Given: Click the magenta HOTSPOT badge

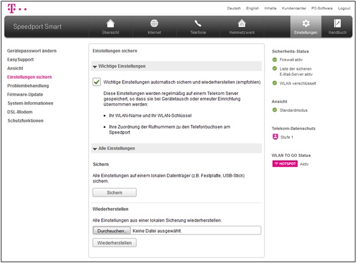Looking at the screenshot, I should (x=285, y=164).
